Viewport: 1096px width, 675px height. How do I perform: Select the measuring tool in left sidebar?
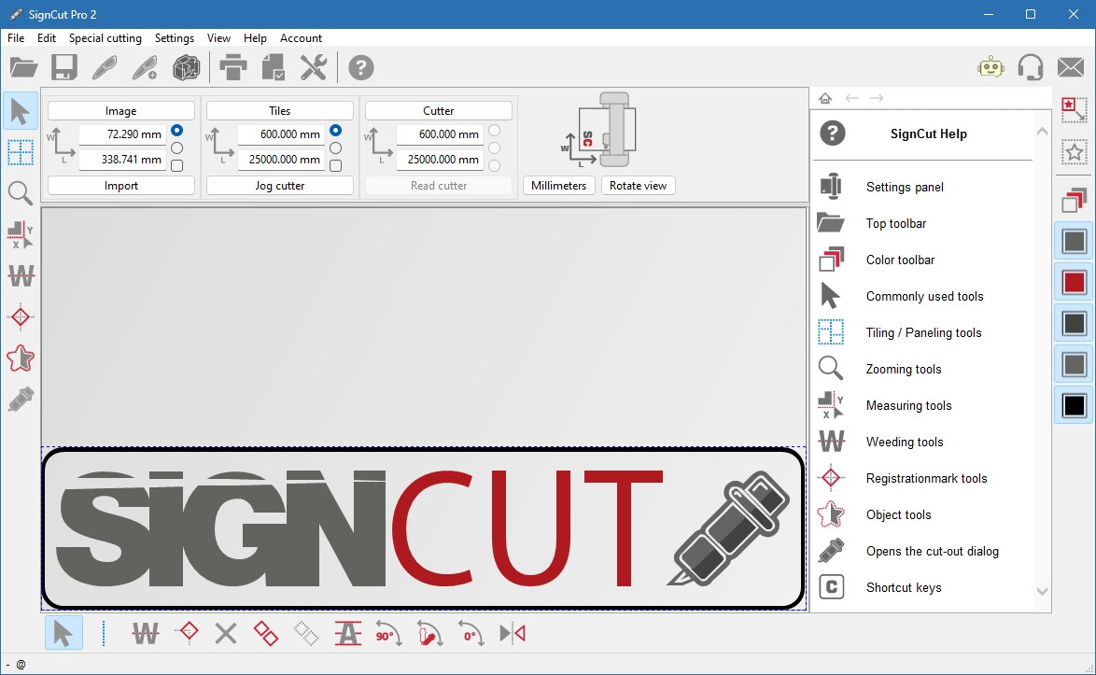pyautogui.click(x=21, y=234)
